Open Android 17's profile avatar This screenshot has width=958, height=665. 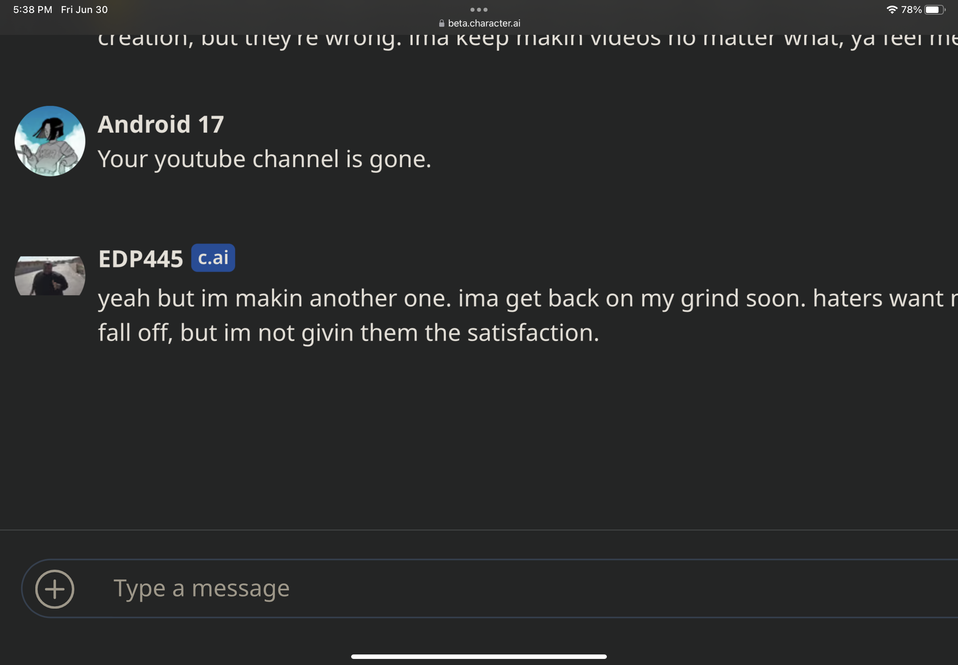click(x=50, y=141)
